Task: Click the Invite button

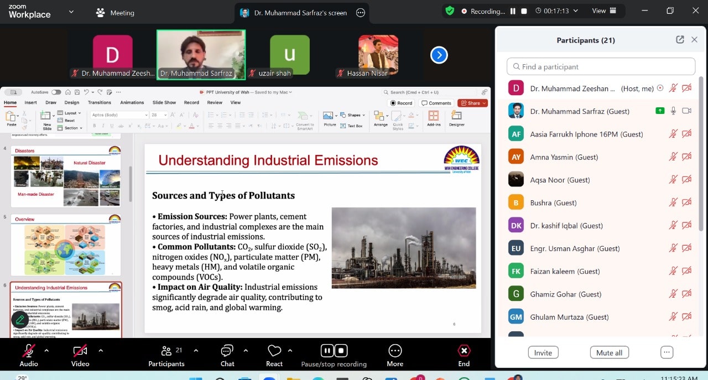Action: [x=543, y=353]
